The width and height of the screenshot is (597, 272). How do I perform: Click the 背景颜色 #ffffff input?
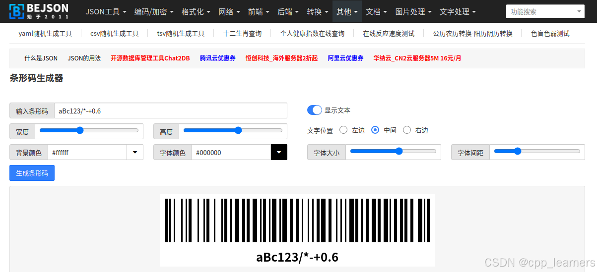tap(87, 153)
